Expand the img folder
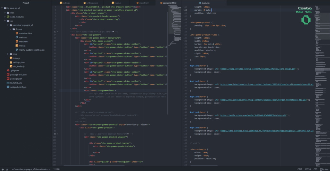The width and height of the screenshot is (330, 171). point(8,54)
